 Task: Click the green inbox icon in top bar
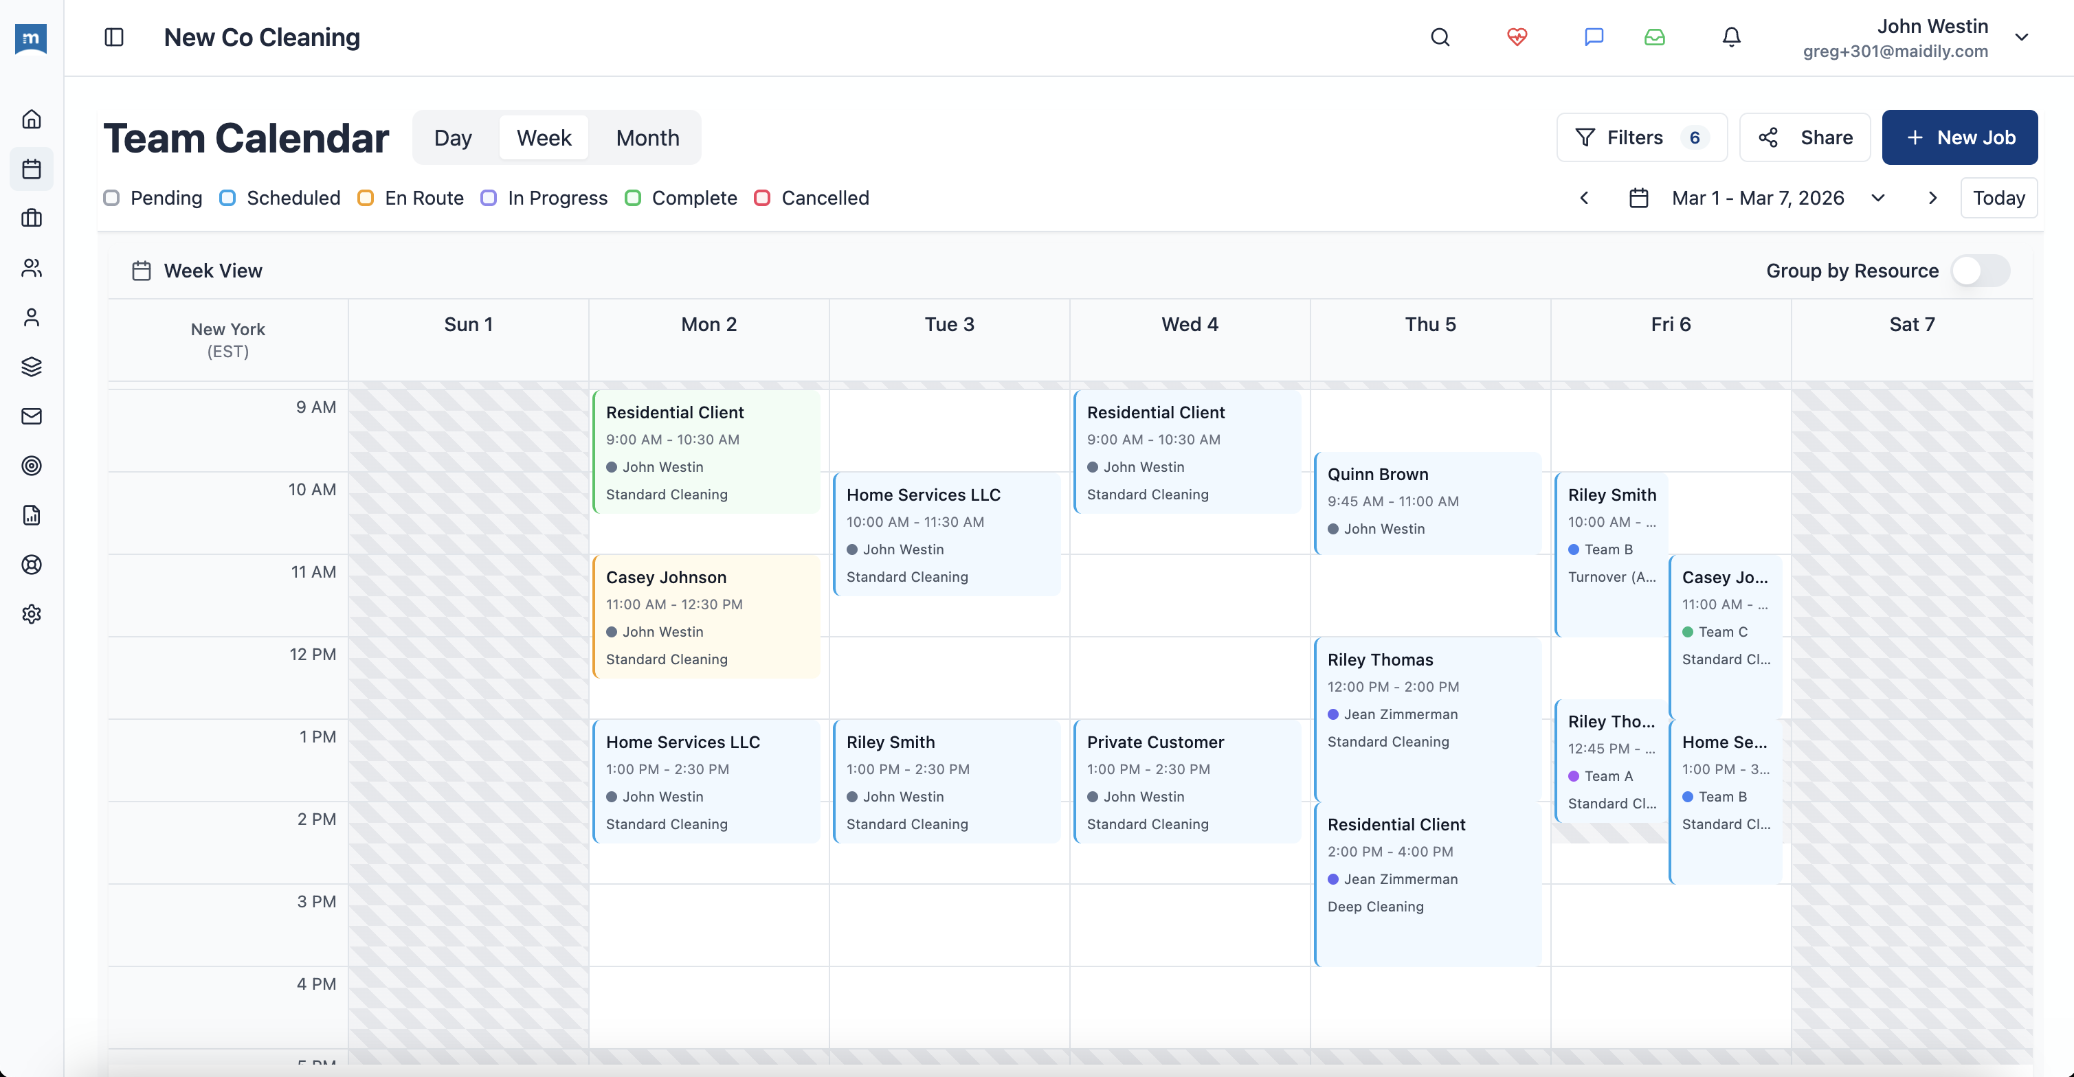click(x=1655, y=38)
